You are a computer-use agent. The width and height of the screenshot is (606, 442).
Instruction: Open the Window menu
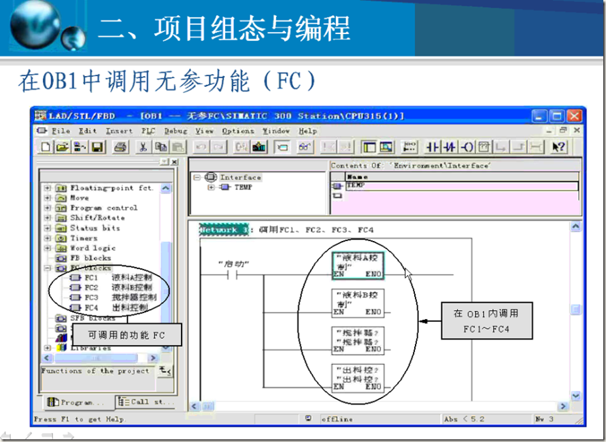tap(276, 131)
